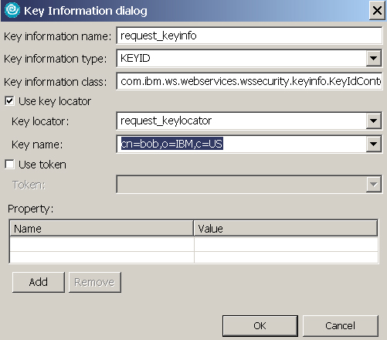
Task: Select the first empty Value property cell
Action: [x=287, y=244]
